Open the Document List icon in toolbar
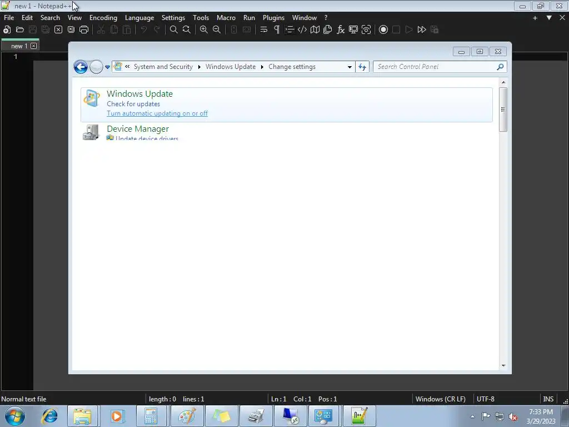This screenshot has height=427, width=569. (328, 30)
